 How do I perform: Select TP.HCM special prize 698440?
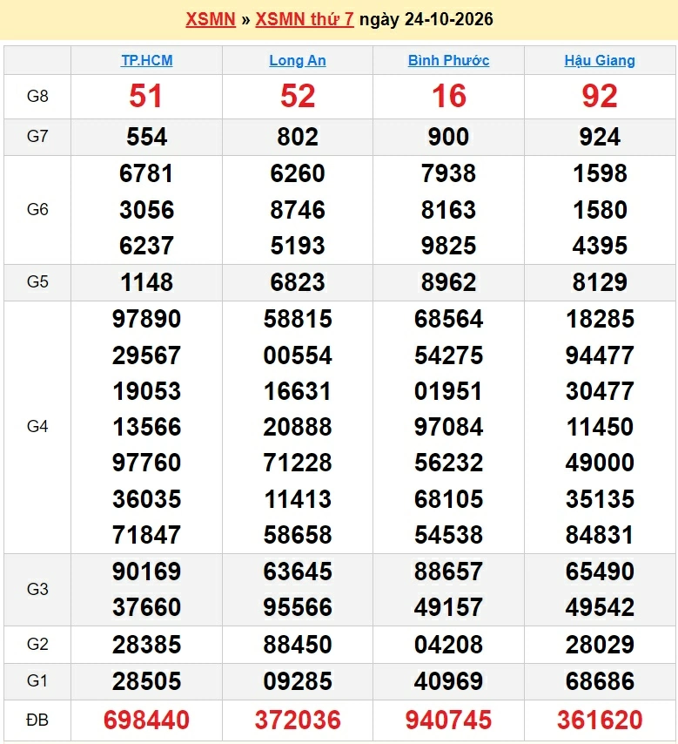[x=146, y=720]
